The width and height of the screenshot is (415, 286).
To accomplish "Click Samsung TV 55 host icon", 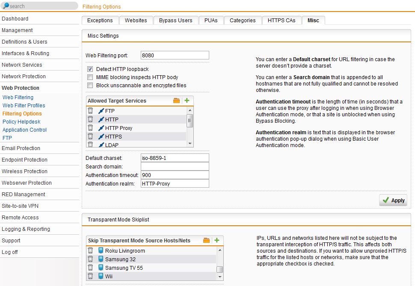I will click(x=101, y=268).
